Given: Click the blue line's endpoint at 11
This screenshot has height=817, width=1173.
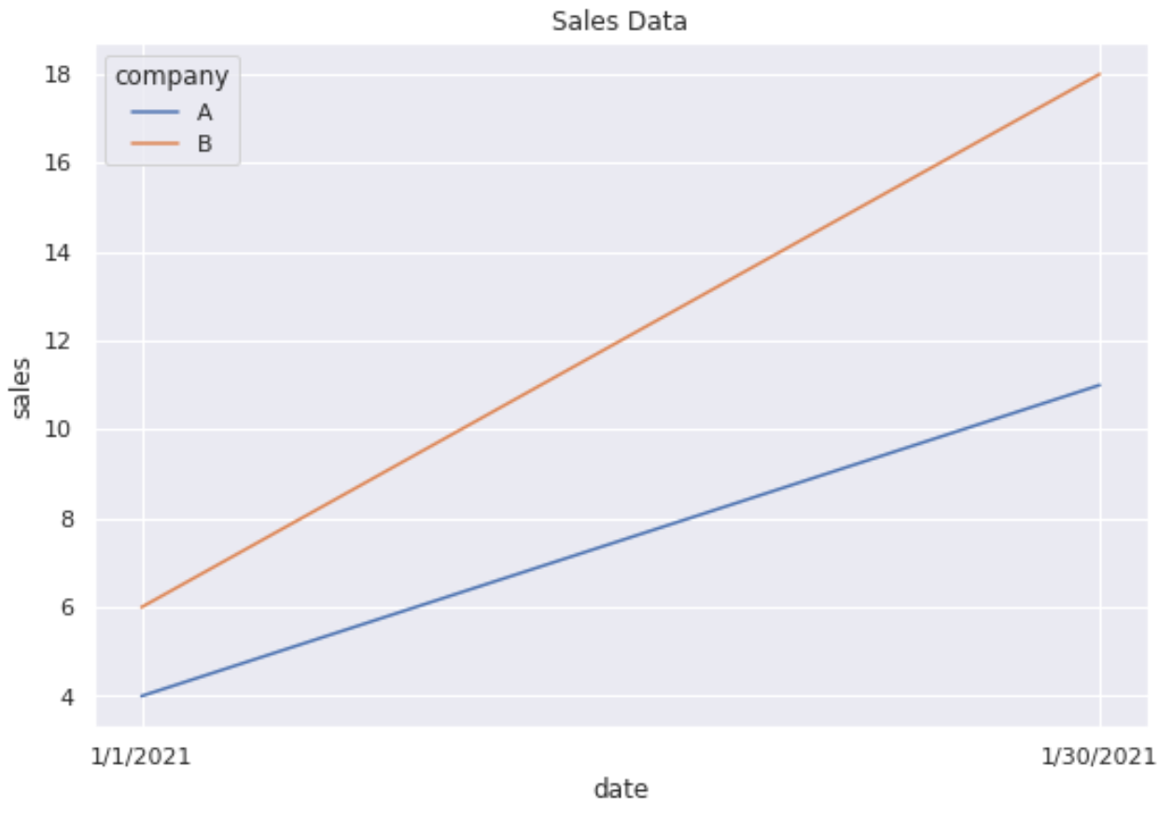Looking at the screenshot, I should 1100,385.
